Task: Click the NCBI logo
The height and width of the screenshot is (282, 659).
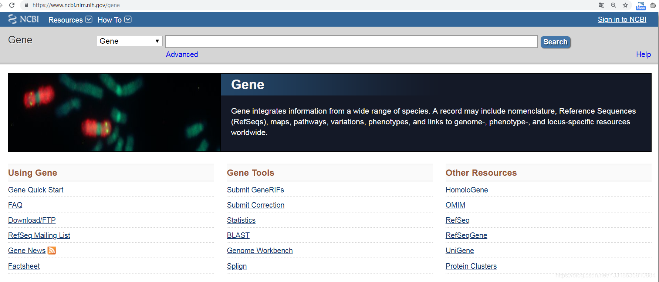Action: [23, 19]
